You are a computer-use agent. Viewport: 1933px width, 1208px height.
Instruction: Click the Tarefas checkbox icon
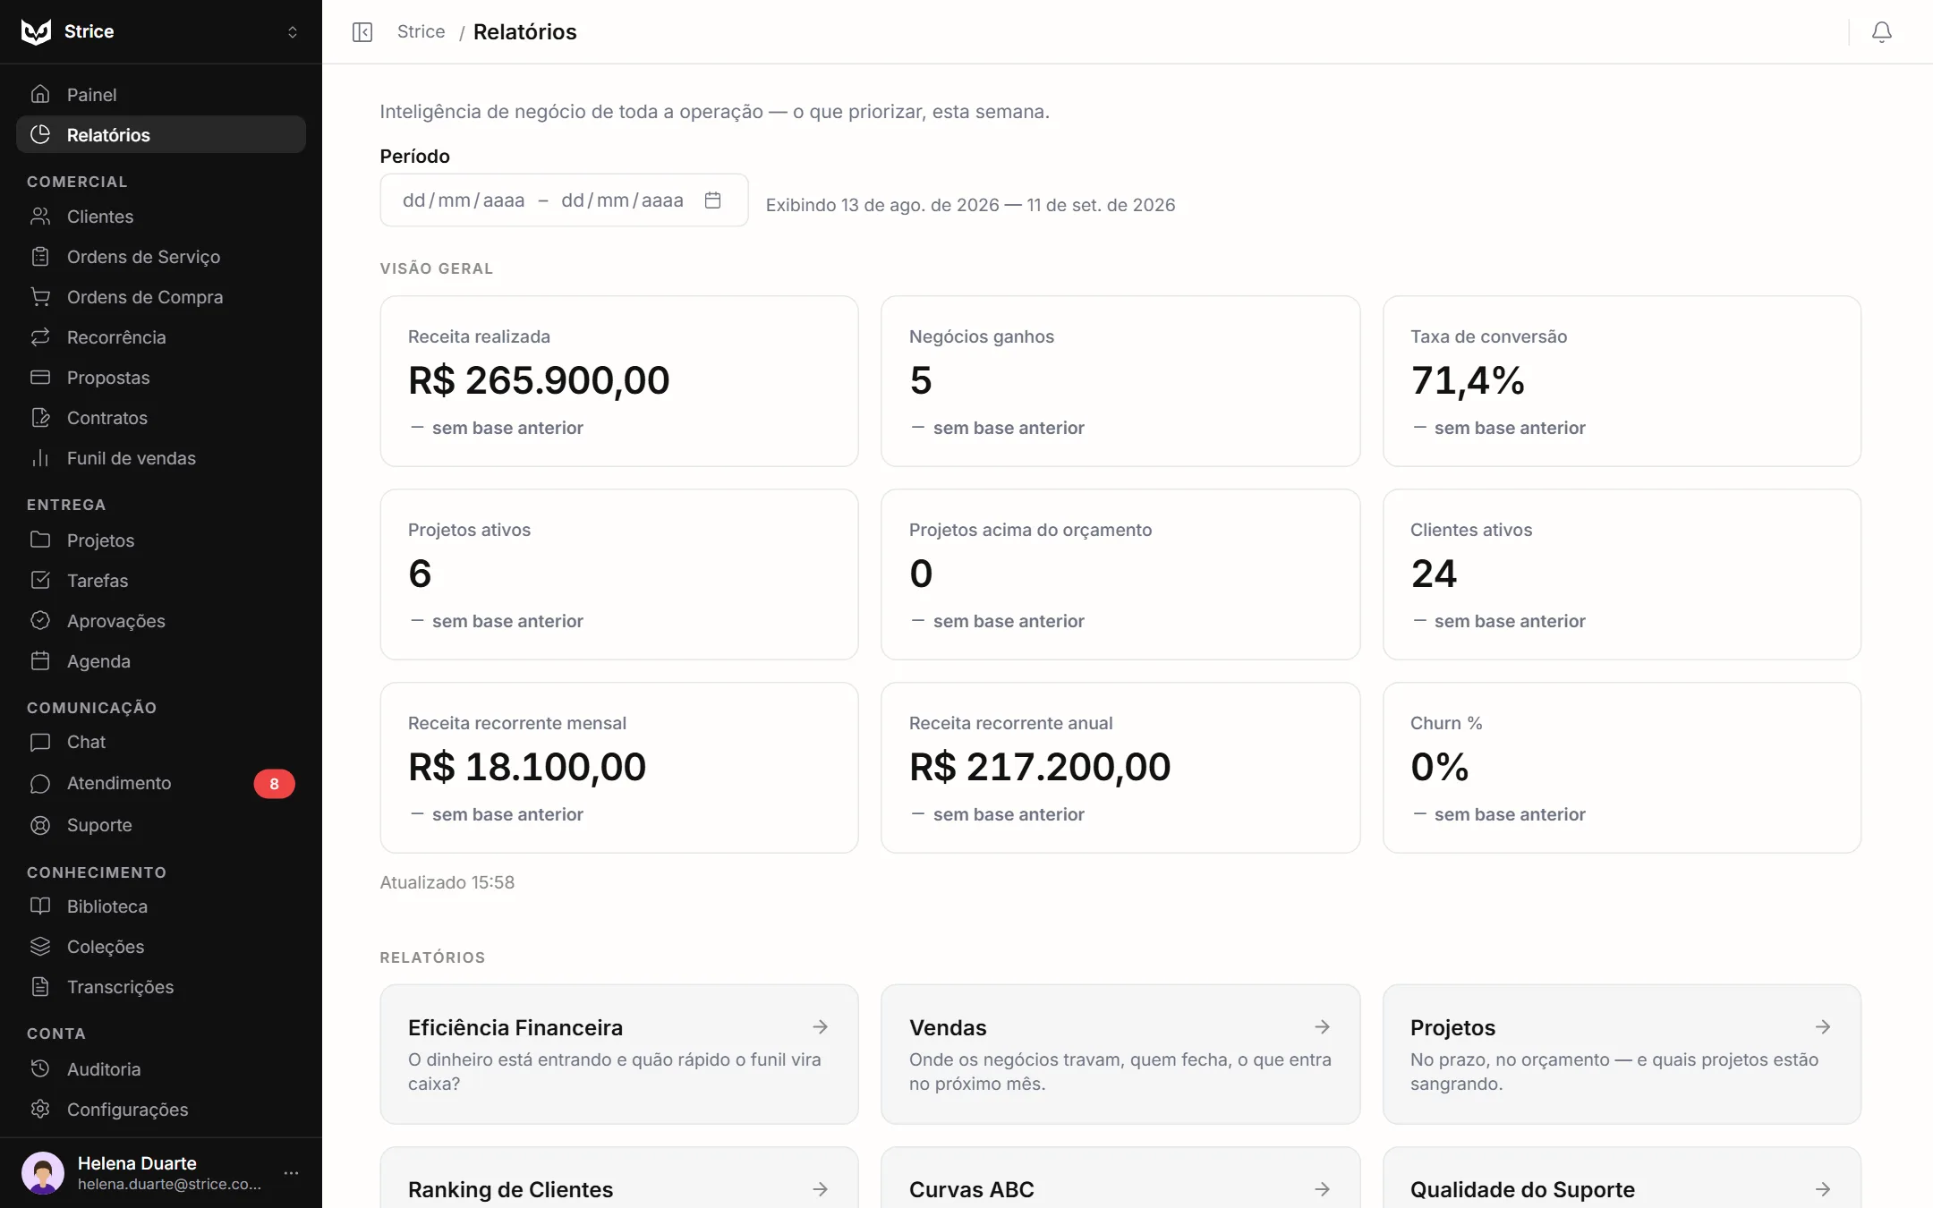coord(40,580)
